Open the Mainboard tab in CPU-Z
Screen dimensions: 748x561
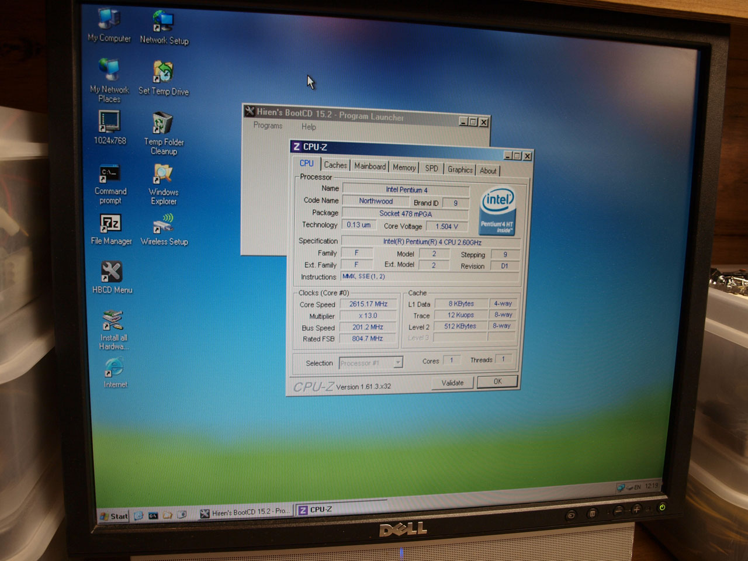[370, 167]
